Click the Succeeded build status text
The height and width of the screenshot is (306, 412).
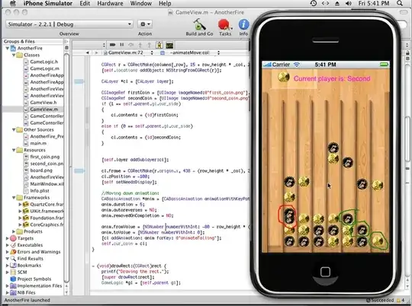(x=381, y=300)
